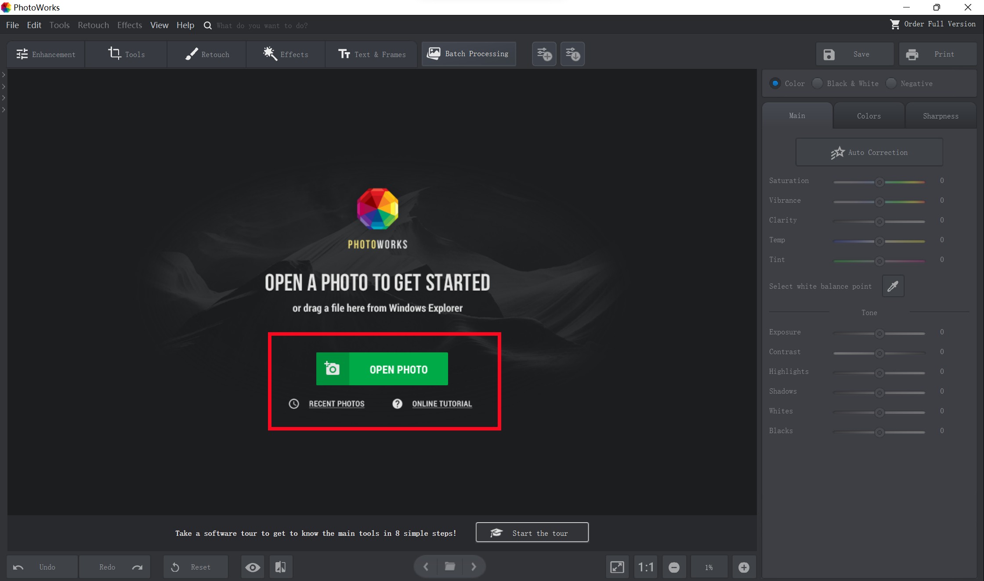Click the Batch Processing button
Viewport: 984px width, 581px height.
tap(469, 54)
